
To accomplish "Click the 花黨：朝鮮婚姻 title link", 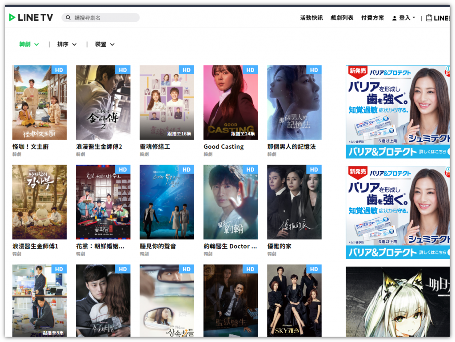I will [x=100, y=246].
